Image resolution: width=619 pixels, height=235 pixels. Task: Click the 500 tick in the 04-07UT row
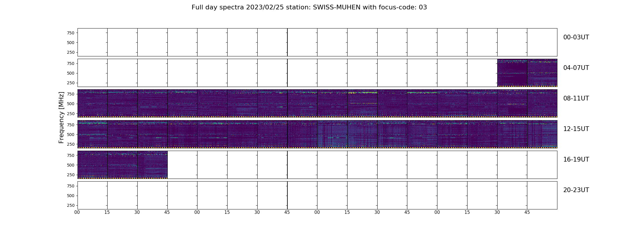click(x=71, y=73)
